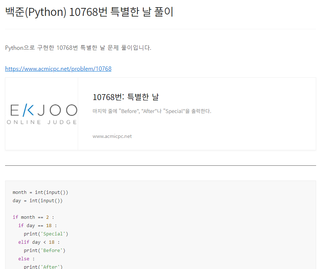Click the code line 'month = int(input())'
Screen dimensions: 323x269
click(x=41, y=192)
